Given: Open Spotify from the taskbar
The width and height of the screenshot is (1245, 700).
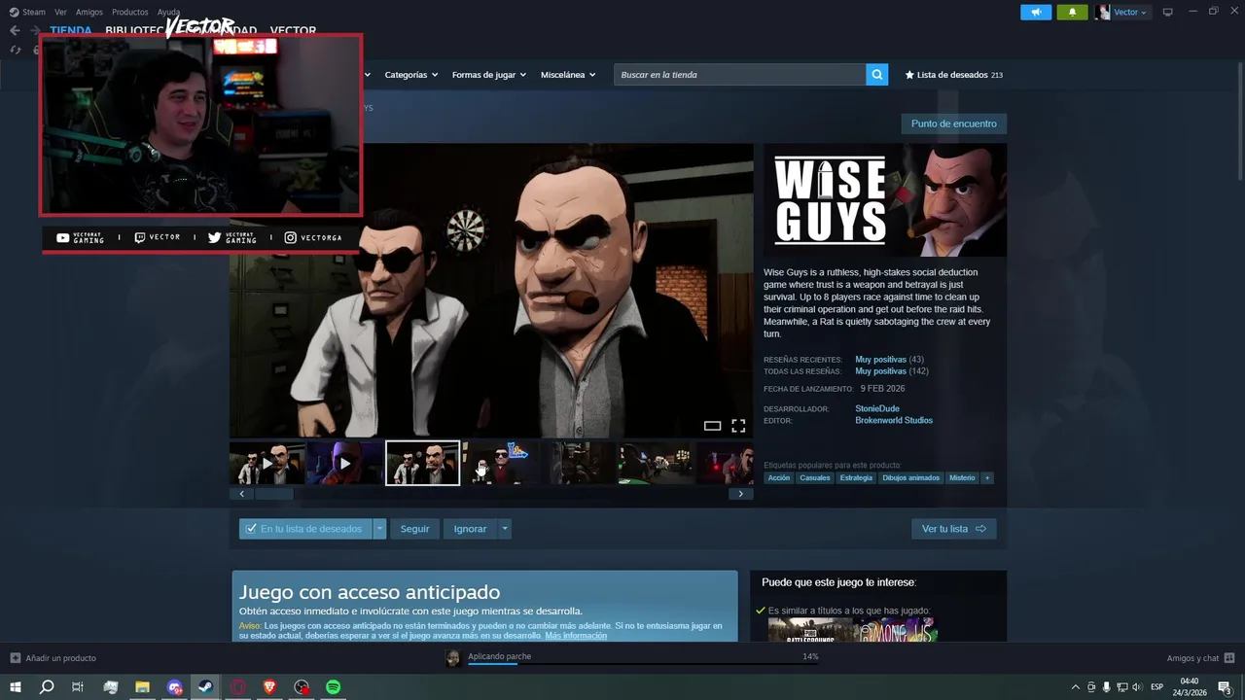Looking at the screenshot, I should [x=333, y=687].
